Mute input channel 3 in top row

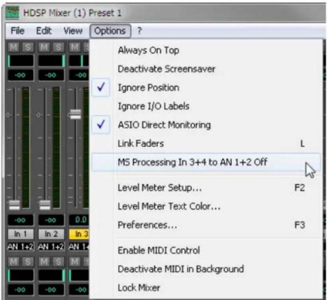point(75,47)
